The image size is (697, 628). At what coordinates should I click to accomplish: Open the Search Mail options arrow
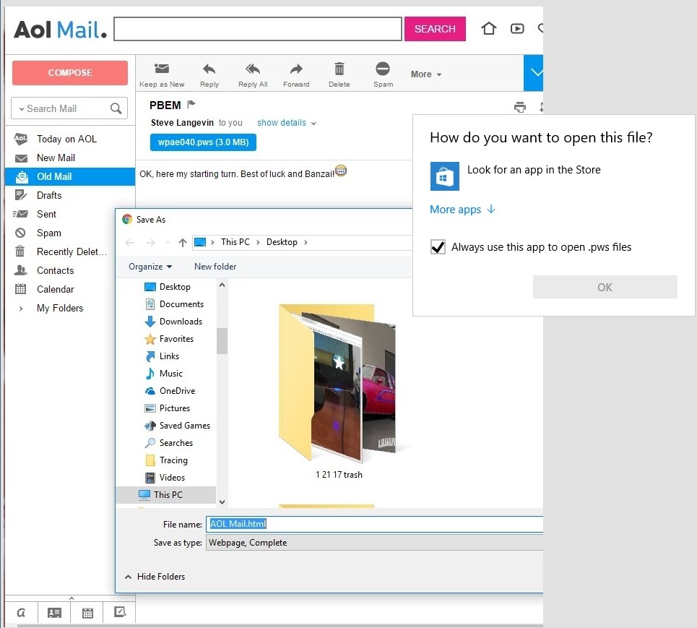(22, 109)
